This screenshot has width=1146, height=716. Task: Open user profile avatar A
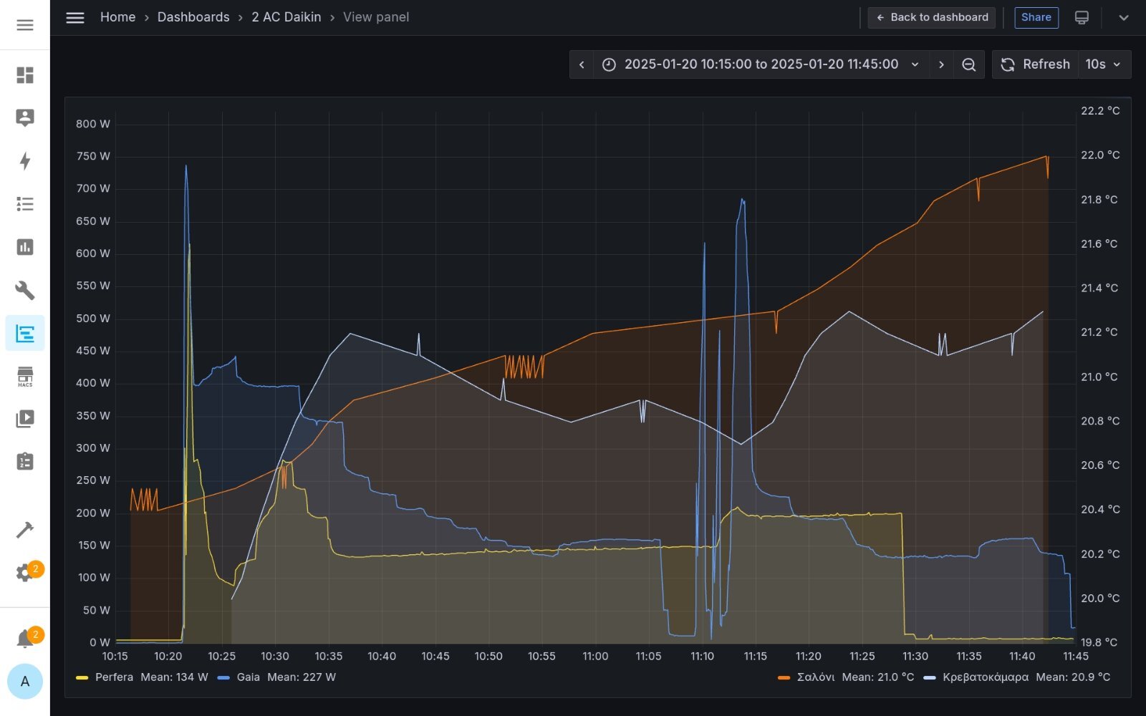click(25, 682)
